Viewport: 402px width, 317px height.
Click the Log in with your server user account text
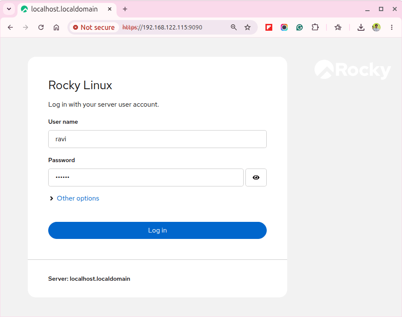coord(104,105)
